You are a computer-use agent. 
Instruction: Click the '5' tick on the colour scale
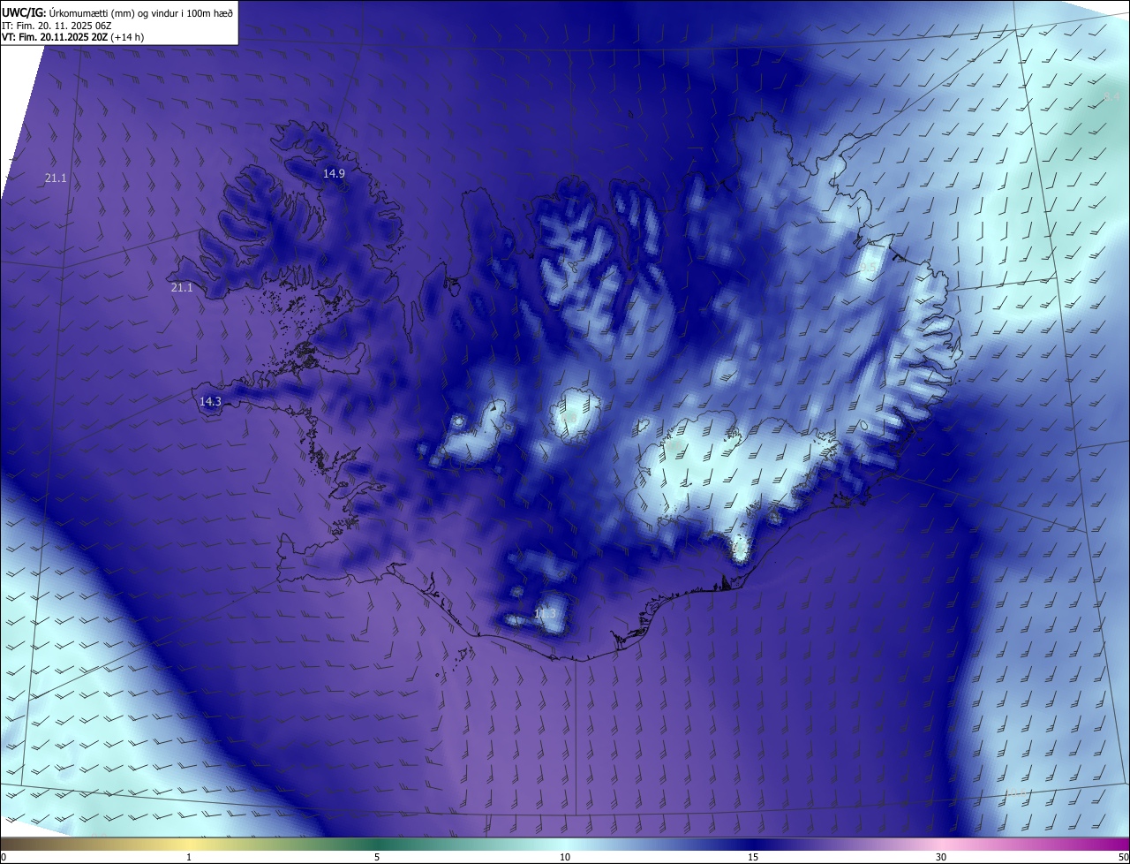coord(377,857)
